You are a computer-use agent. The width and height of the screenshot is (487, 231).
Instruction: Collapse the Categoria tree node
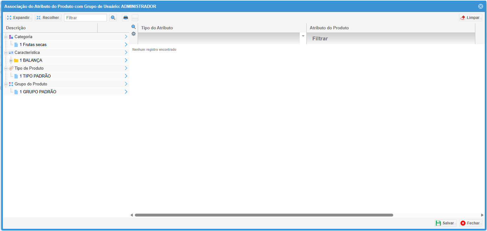6,37
